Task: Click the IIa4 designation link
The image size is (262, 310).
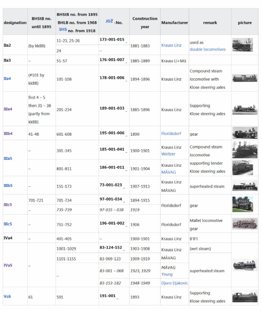Action: (x=7, y=78)
